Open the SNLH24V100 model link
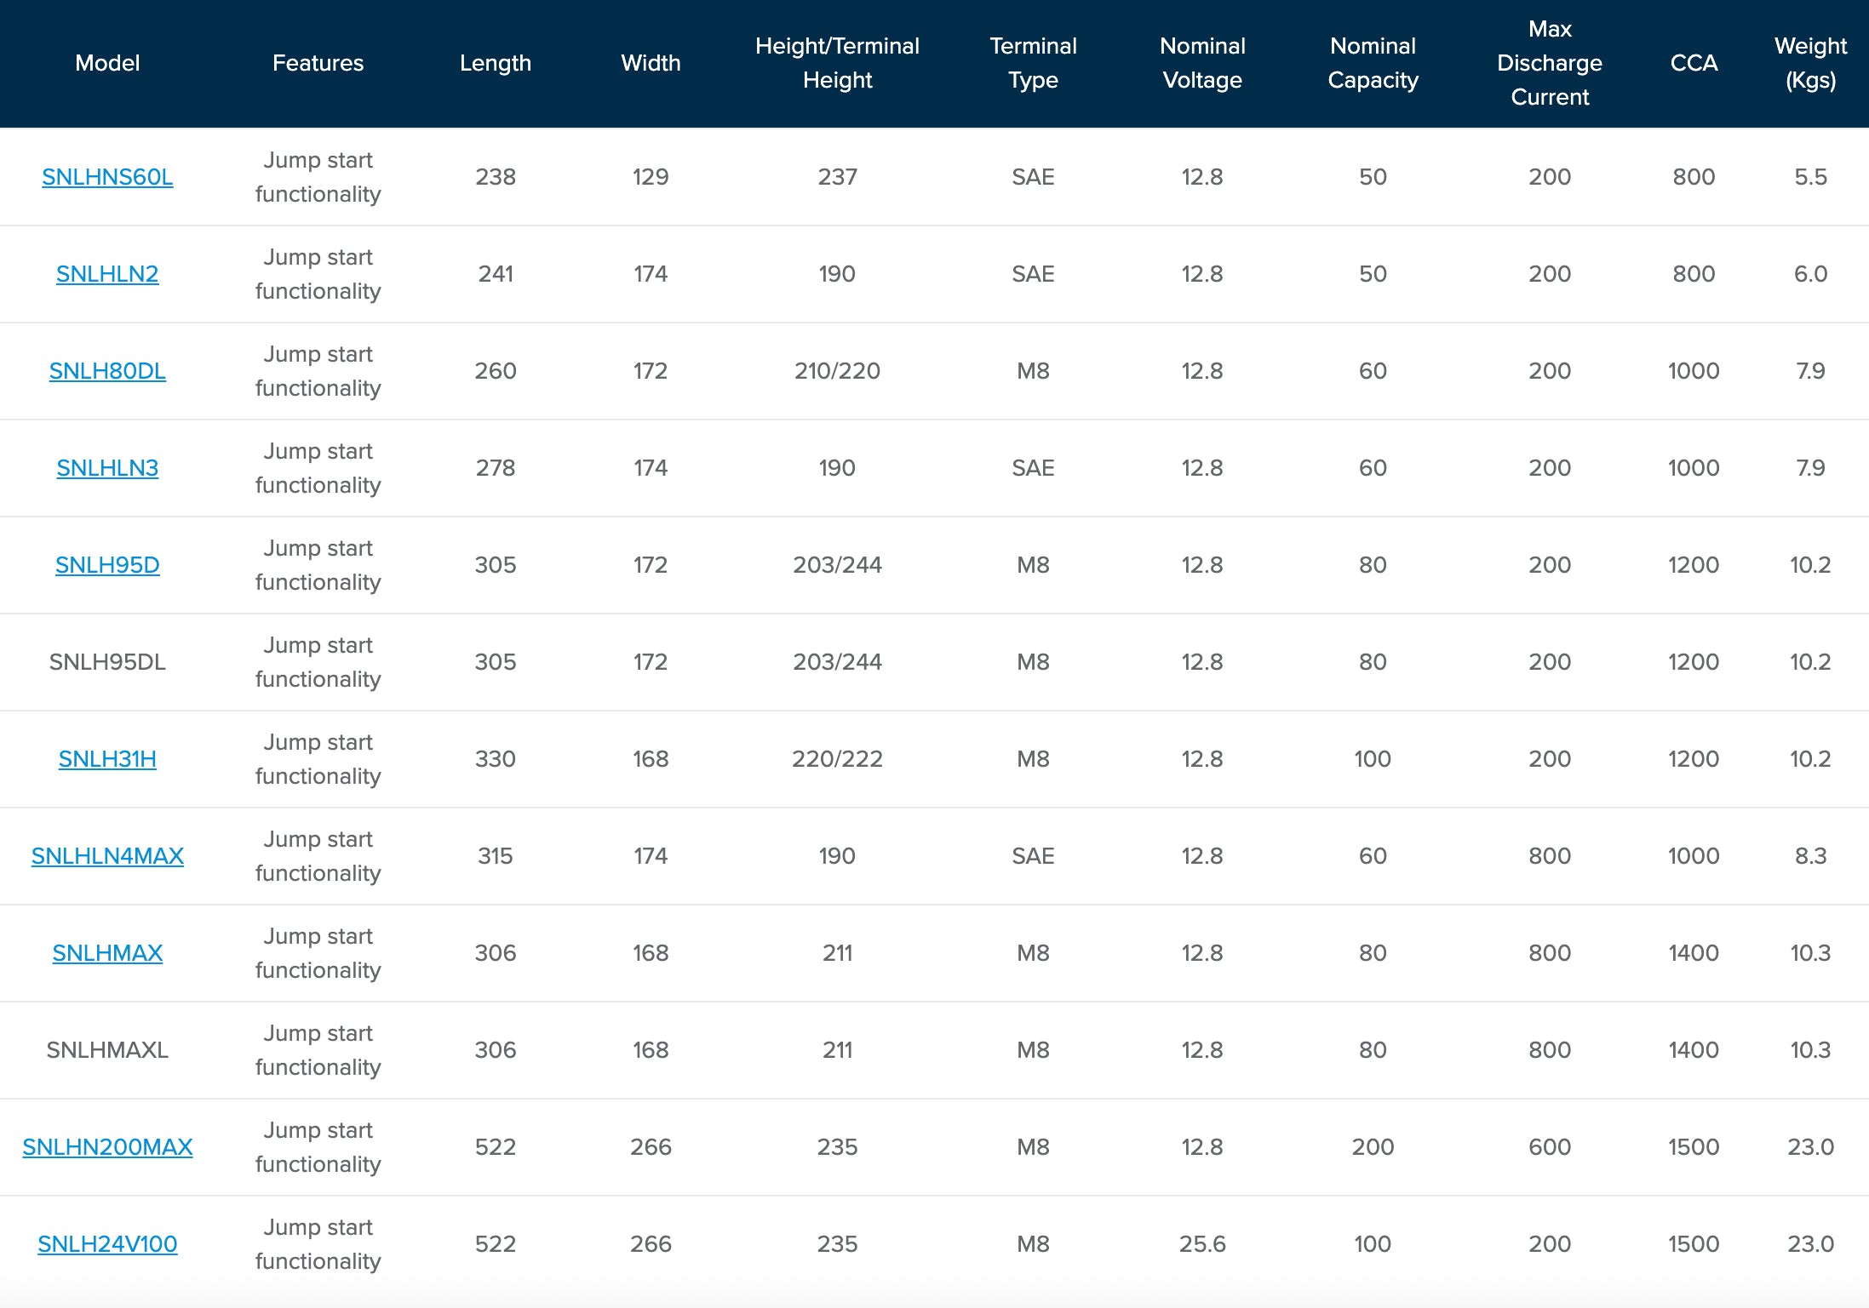 (x=107, y=1244)
